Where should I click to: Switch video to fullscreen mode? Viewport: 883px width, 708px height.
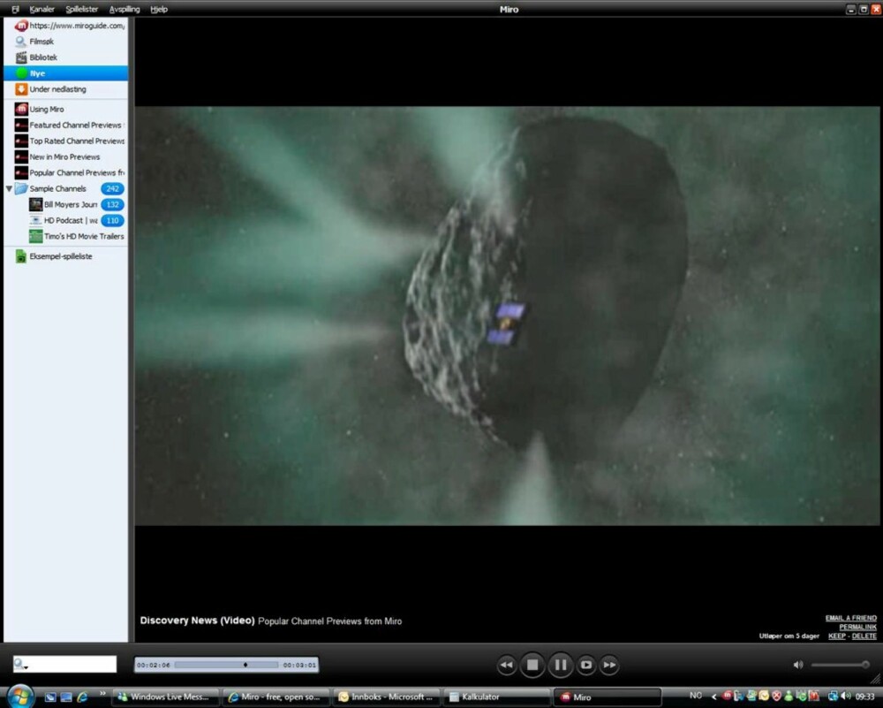[586, 666]
